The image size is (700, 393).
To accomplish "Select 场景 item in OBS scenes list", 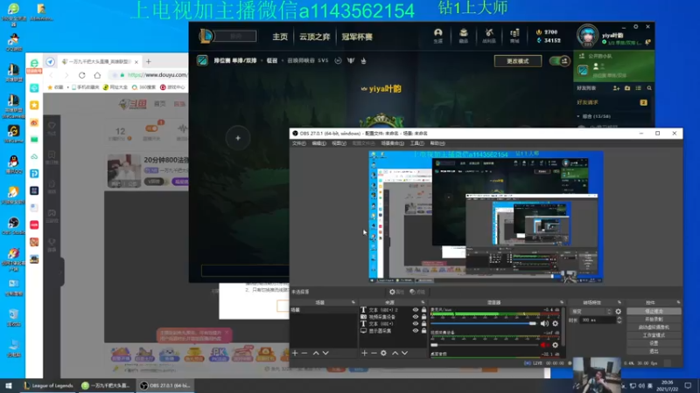I will click(x=323, y=310).
